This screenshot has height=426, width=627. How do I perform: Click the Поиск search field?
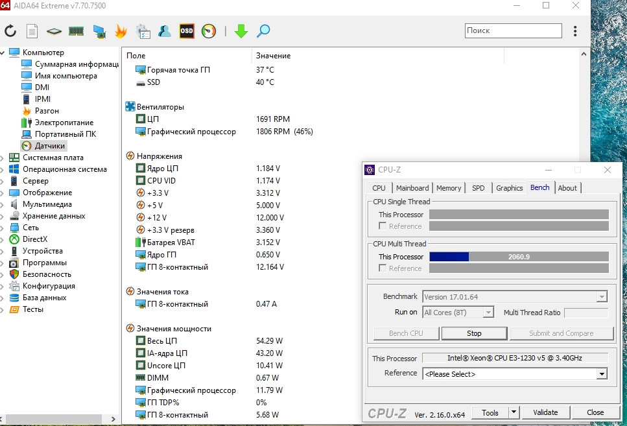pos(513,30)
